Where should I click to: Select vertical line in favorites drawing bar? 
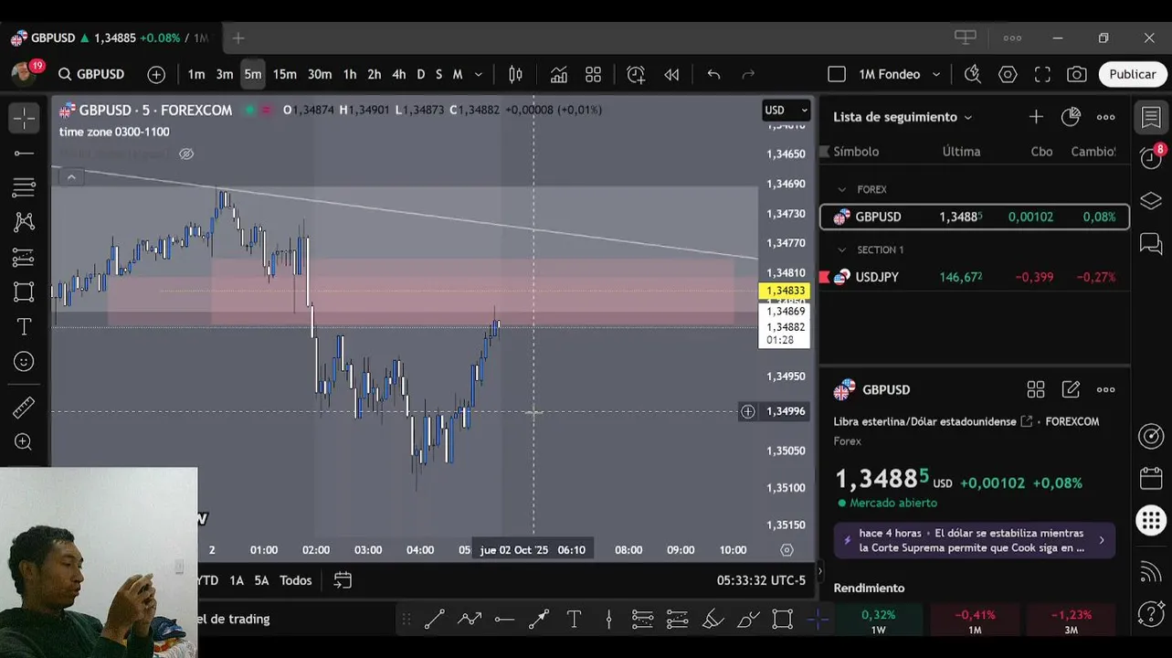click(608, 620)
